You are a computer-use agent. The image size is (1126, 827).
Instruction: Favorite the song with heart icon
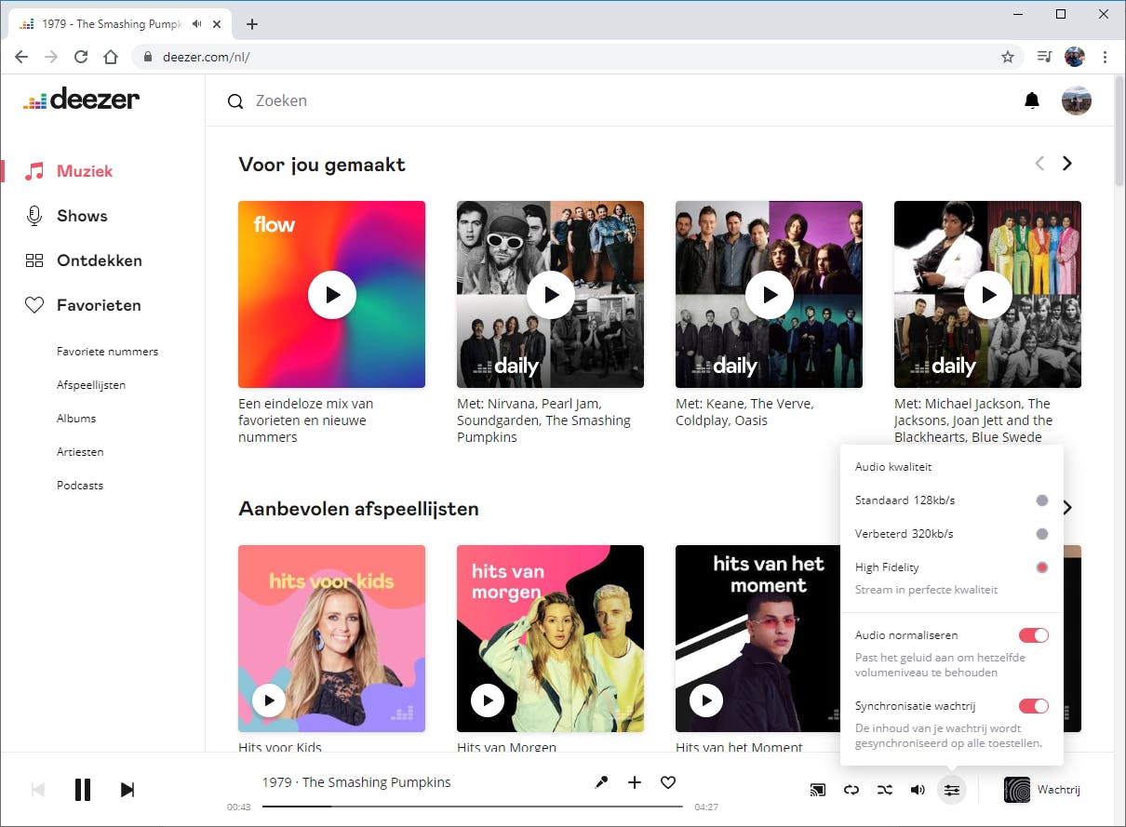pyautogui.click(x=668, y=782)
